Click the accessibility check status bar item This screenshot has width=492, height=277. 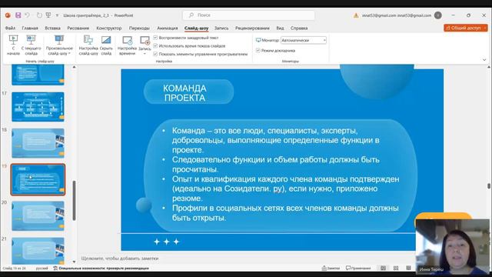pos(101,269)
